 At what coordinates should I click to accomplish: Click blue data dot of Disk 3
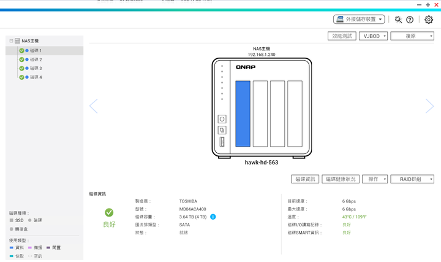[27, 68]
